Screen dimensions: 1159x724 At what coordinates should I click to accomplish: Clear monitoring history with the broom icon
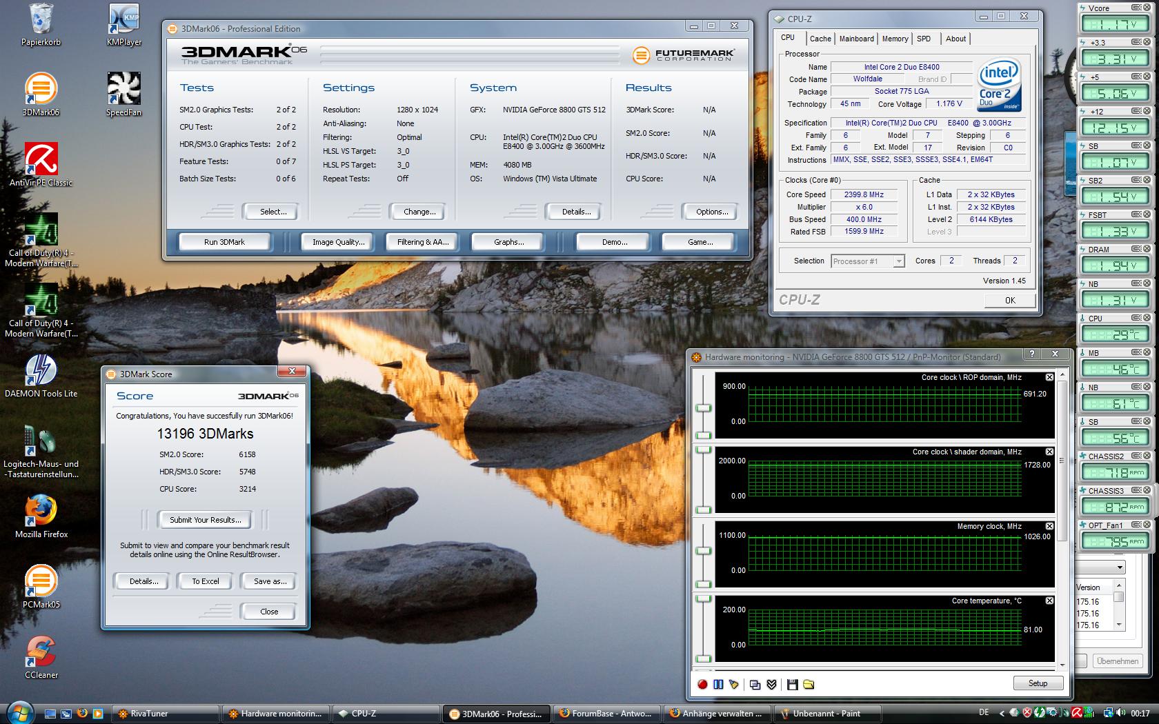click(734, 684)
